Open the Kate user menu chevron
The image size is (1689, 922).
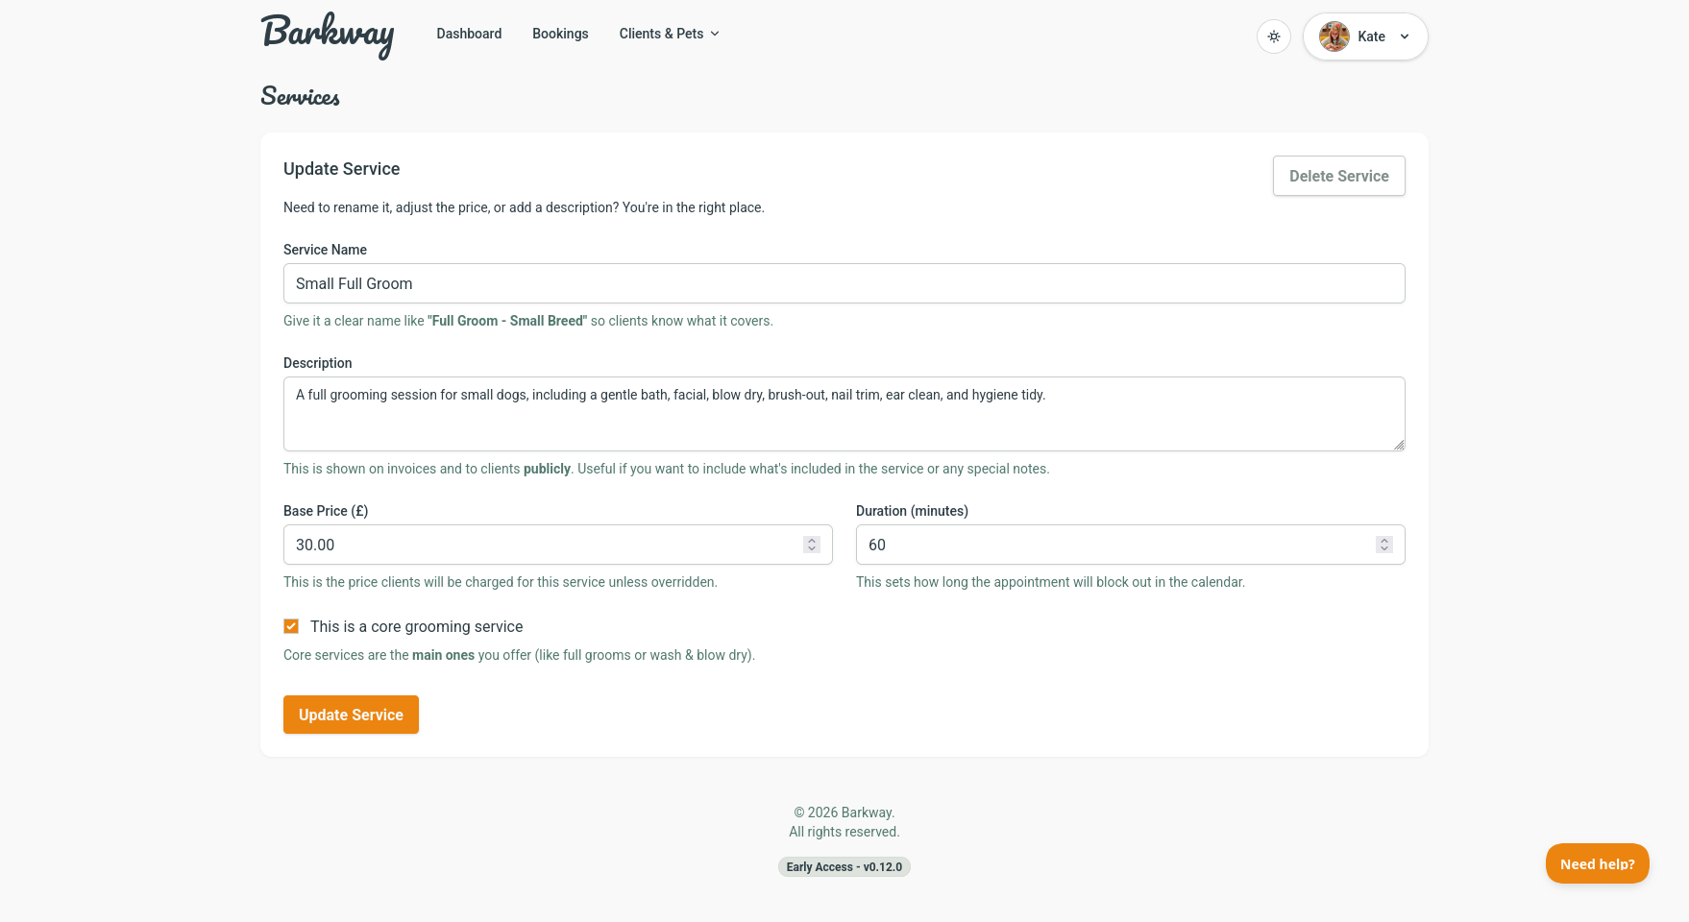pos(1405,36)
